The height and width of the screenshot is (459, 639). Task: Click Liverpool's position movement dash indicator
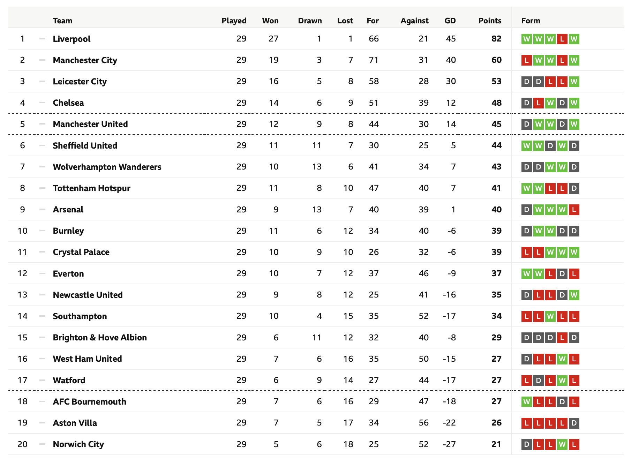43,39
